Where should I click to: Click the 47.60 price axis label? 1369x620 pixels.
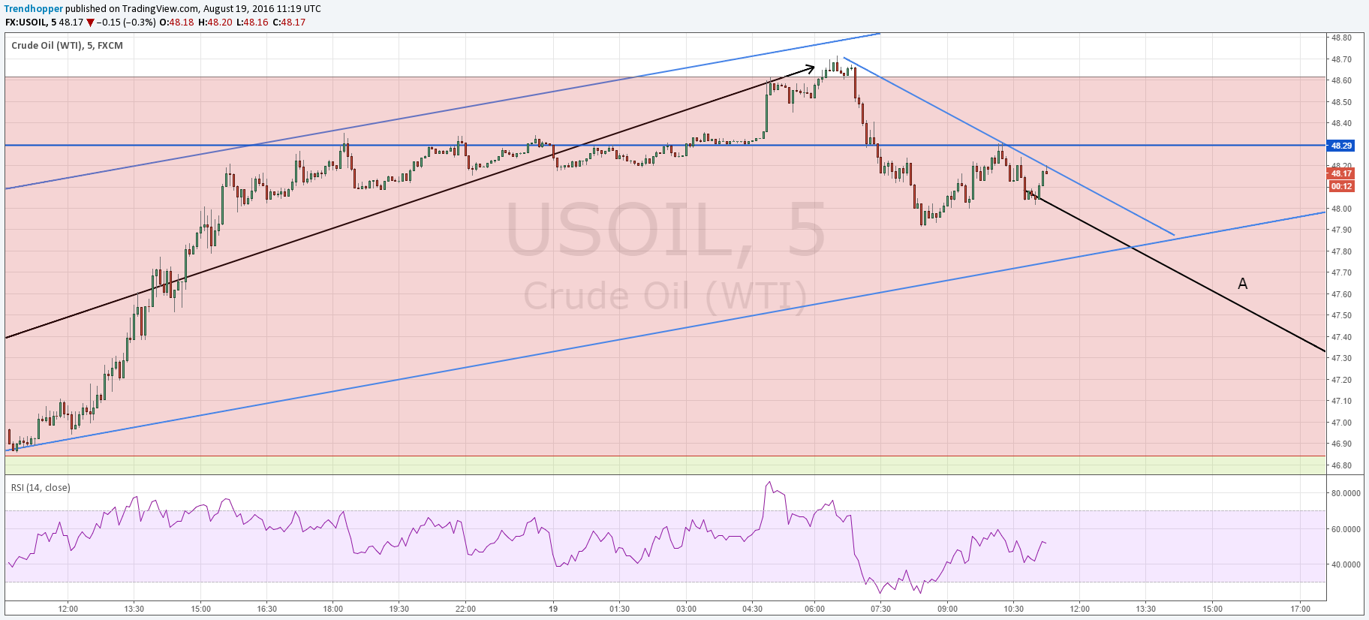tap(1341, 294)
